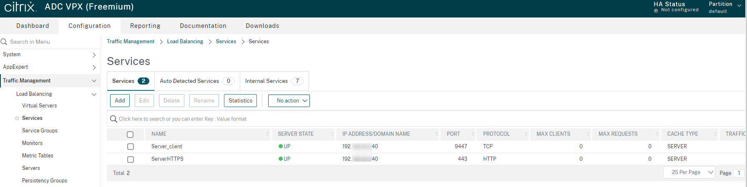The height and width of the screenshot is (187, 747).
Task: Open the 25 Per Page dropdown
Action: point(689,172)
